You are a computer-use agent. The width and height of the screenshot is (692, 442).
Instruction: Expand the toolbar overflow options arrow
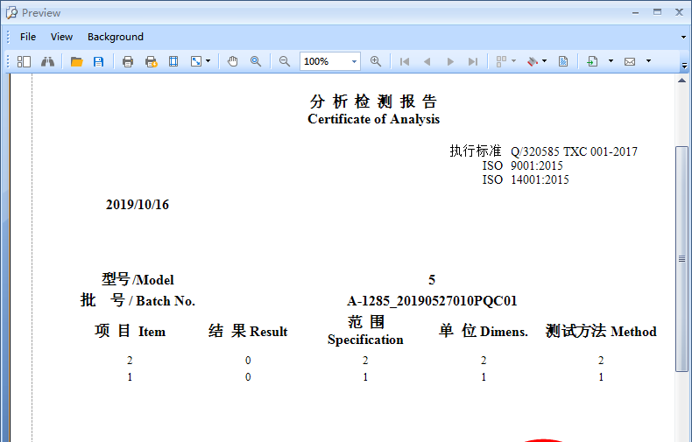(x=684, y=66)
